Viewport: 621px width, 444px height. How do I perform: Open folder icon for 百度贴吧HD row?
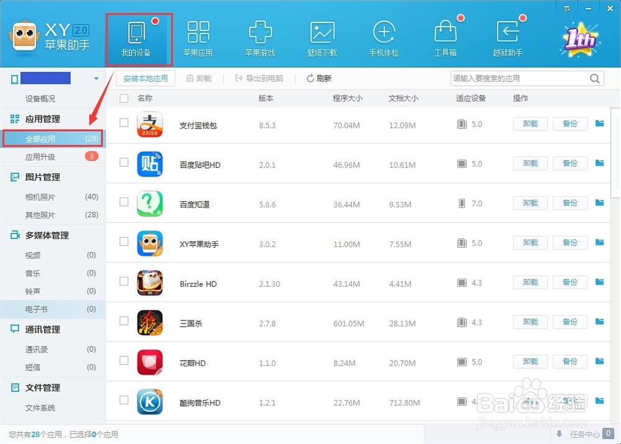(x=600, y=163)
